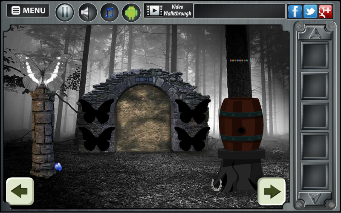Select the third inventory slot
The width and height of the screenshot is (341, 213).
point(315,116)
